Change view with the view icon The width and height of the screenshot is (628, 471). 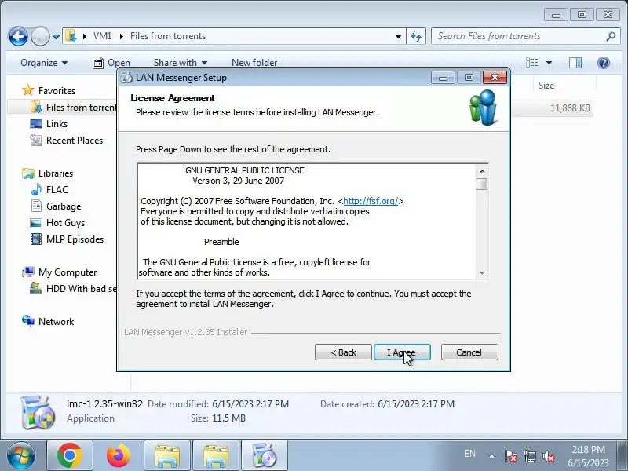(532, 63)
